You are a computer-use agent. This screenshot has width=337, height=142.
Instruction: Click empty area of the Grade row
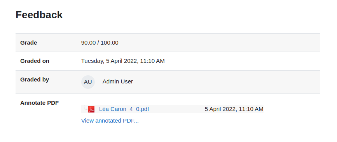click(x=215, y=43)
